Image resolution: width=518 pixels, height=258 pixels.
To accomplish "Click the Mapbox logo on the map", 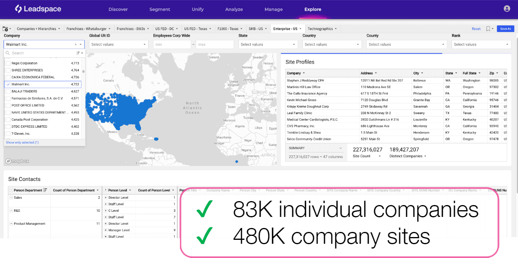I will [x=17, y=161].
